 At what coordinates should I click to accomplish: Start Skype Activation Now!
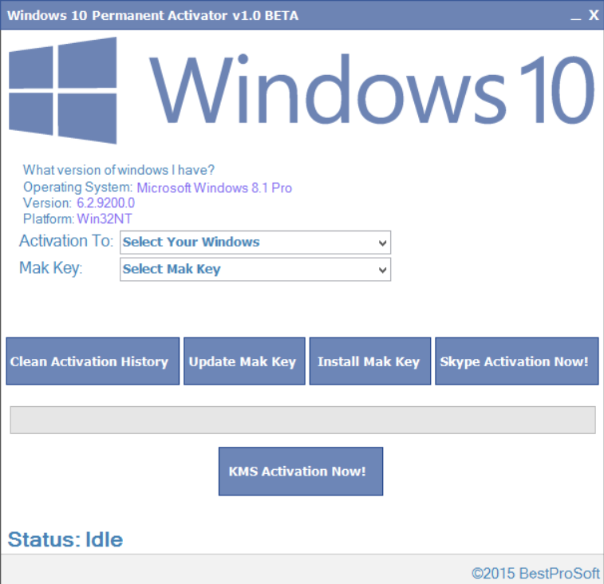(517, 361)
